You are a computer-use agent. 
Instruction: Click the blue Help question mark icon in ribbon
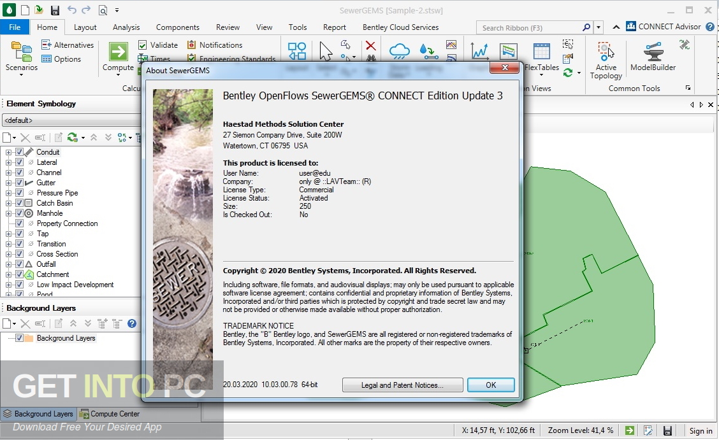710,27
